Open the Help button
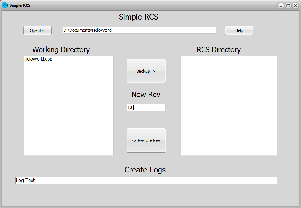Image resolution: width=301 pixels, height=208 pixels. point(239,30)
